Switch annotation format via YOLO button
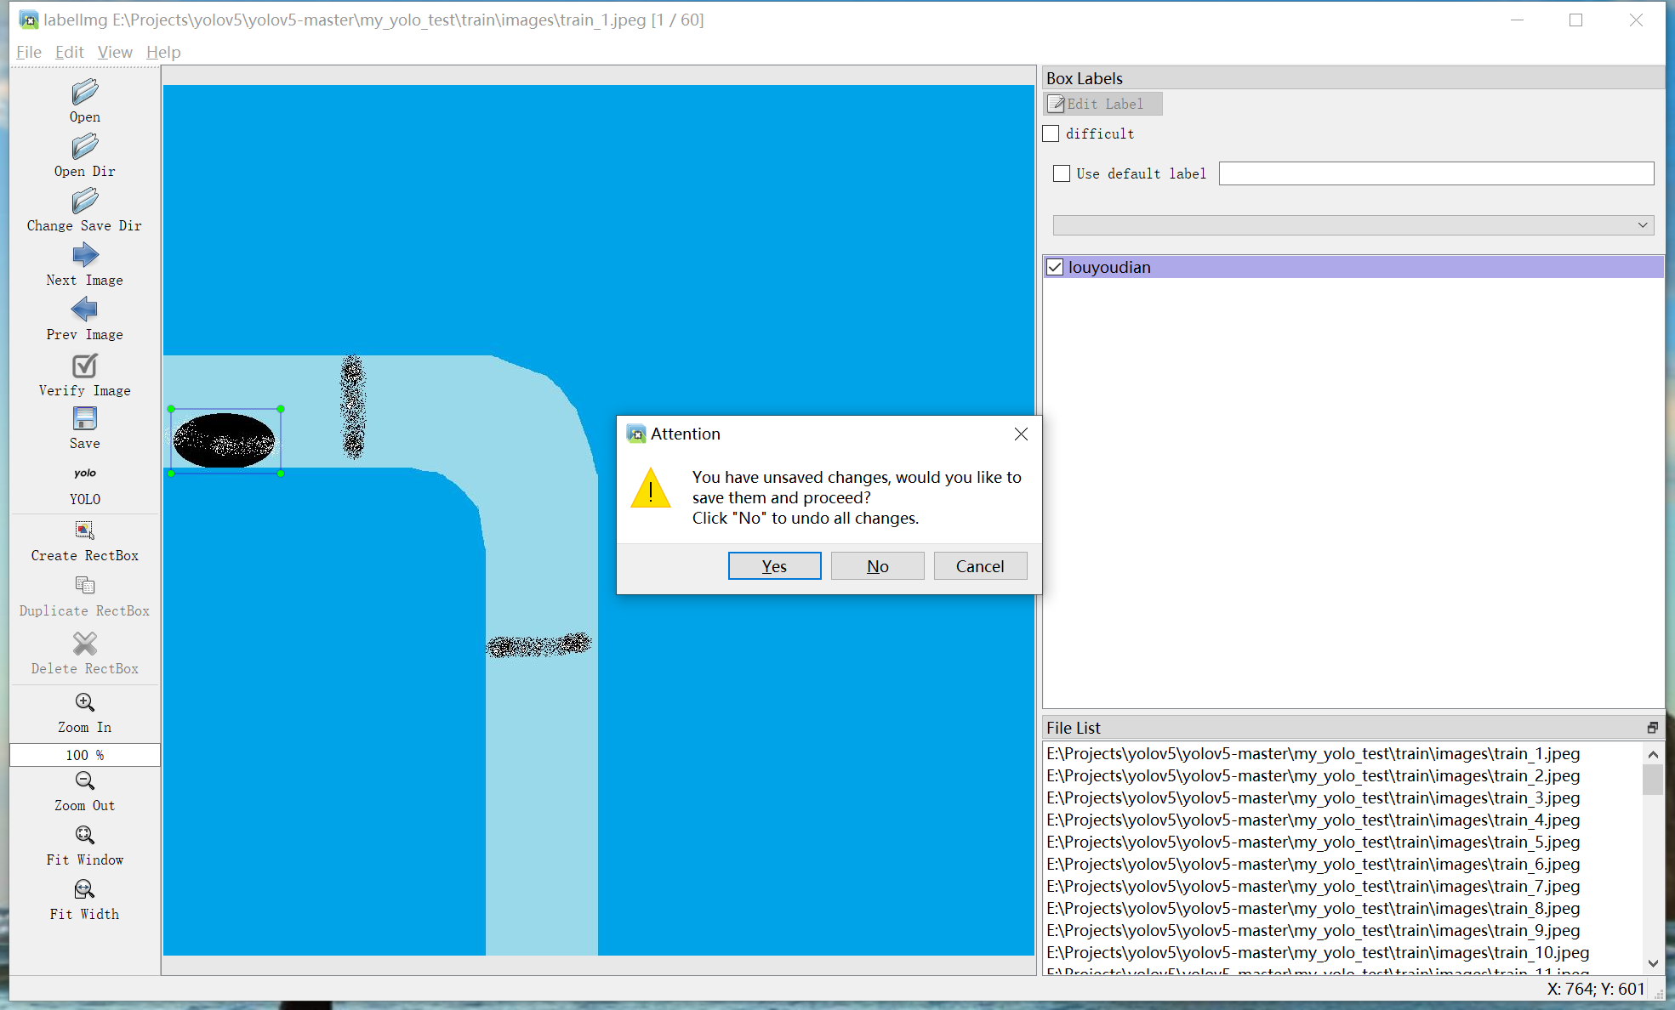 [84, 485]
